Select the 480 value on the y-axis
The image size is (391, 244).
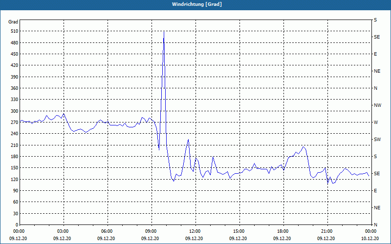(x=15, y=43)
